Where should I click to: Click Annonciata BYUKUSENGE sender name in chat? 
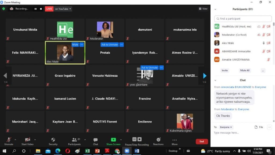(x=236, y=87)
